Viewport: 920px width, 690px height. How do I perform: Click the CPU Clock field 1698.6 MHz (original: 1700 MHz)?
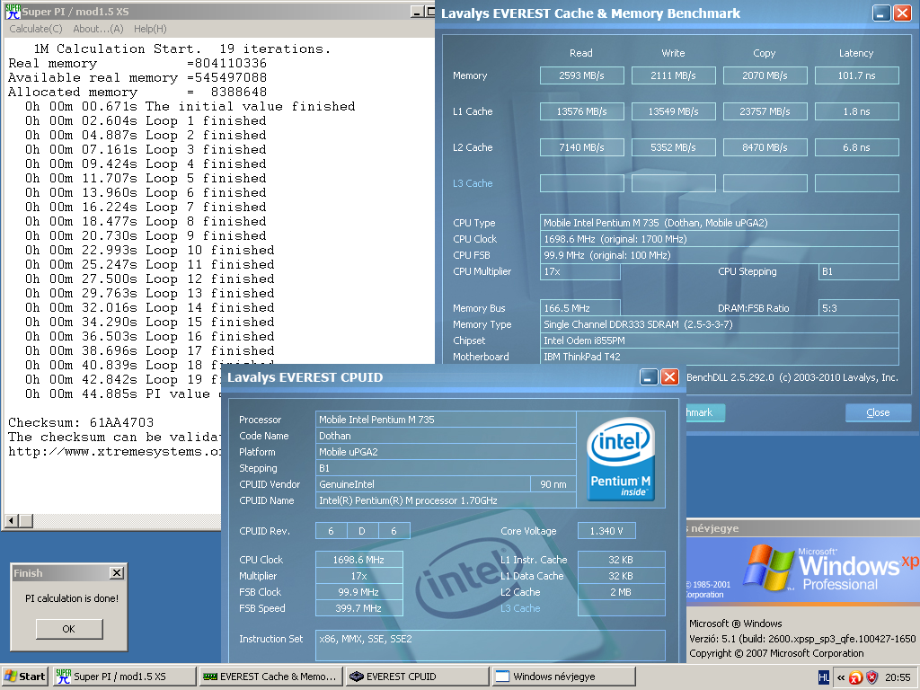[720, 239]
